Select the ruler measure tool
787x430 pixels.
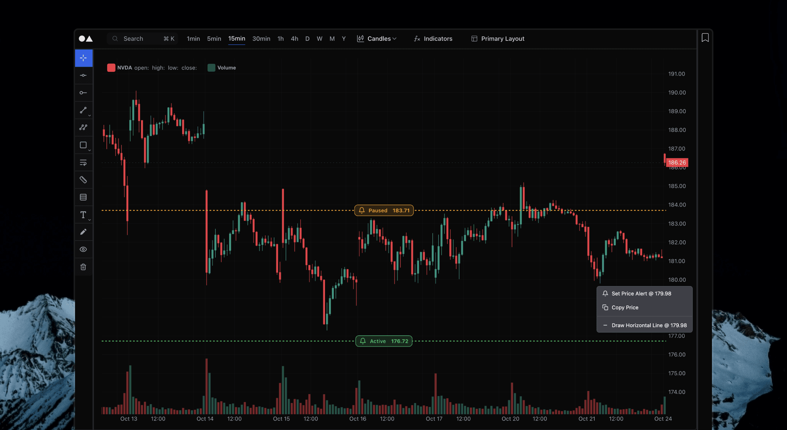(83, 180)
